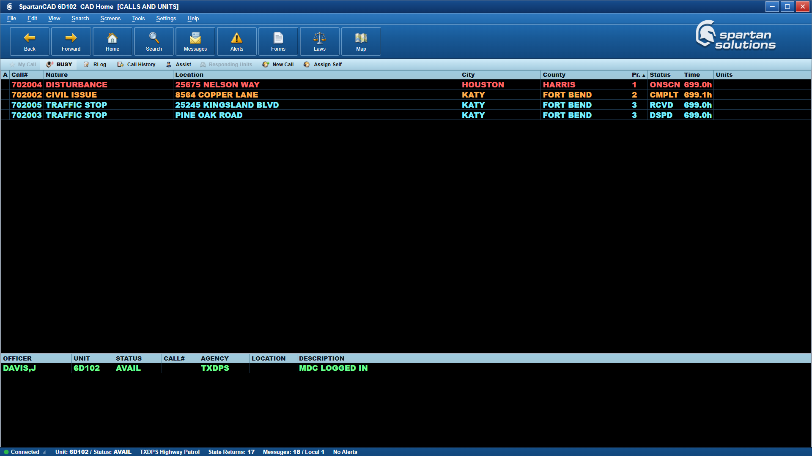The image size is (812, 456).
Task: Go back using the Back arrow button
Action: [30, 41]
